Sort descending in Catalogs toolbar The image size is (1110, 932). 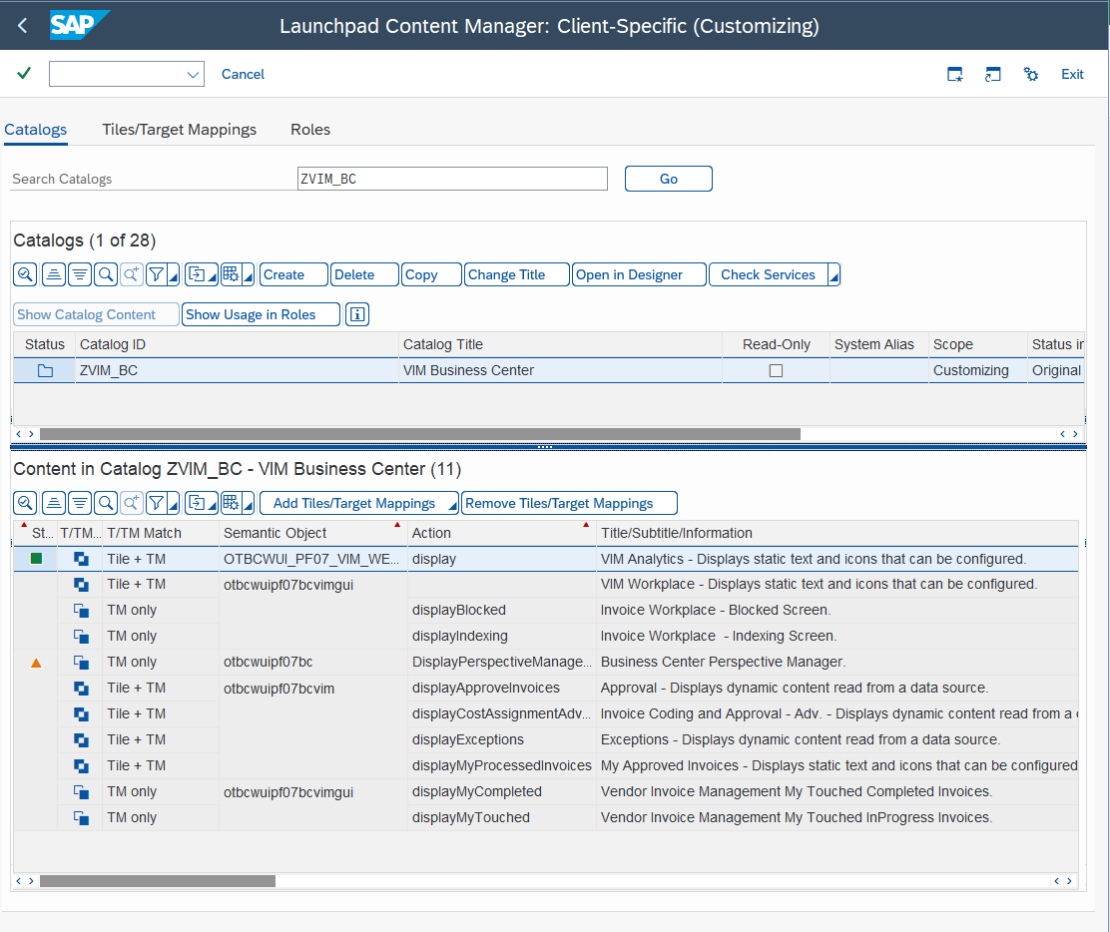click(x=80, y=274)
